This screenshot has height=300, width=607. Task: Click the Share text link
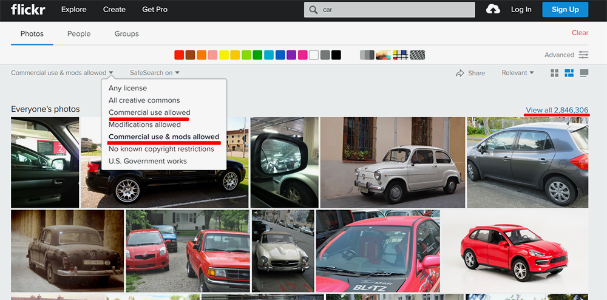476,73
